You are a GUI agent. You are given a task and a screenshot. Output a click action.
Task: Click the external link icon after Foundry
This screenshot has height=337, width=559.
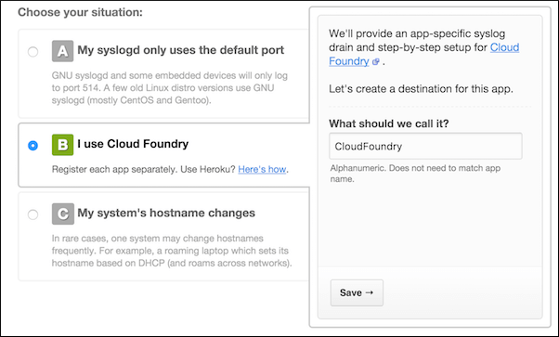point(375,61)
